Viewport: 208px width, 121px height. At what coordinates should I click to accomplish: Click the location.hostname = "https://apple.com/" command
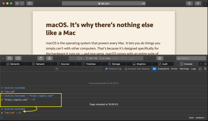pos(29,96)
